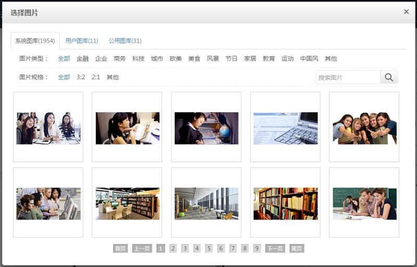Viewport: 417px width, 267px height.
Task: Select the 2:1 image ratio filter
Action: (x=96, y=77)
